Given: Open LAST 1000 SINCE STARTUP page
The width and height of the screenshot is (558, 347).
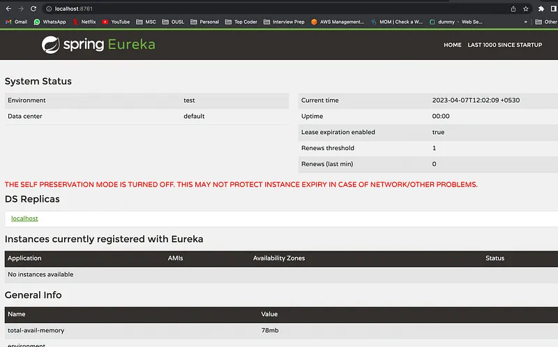Looking at the screenshot, I should (x=504, y=45).
